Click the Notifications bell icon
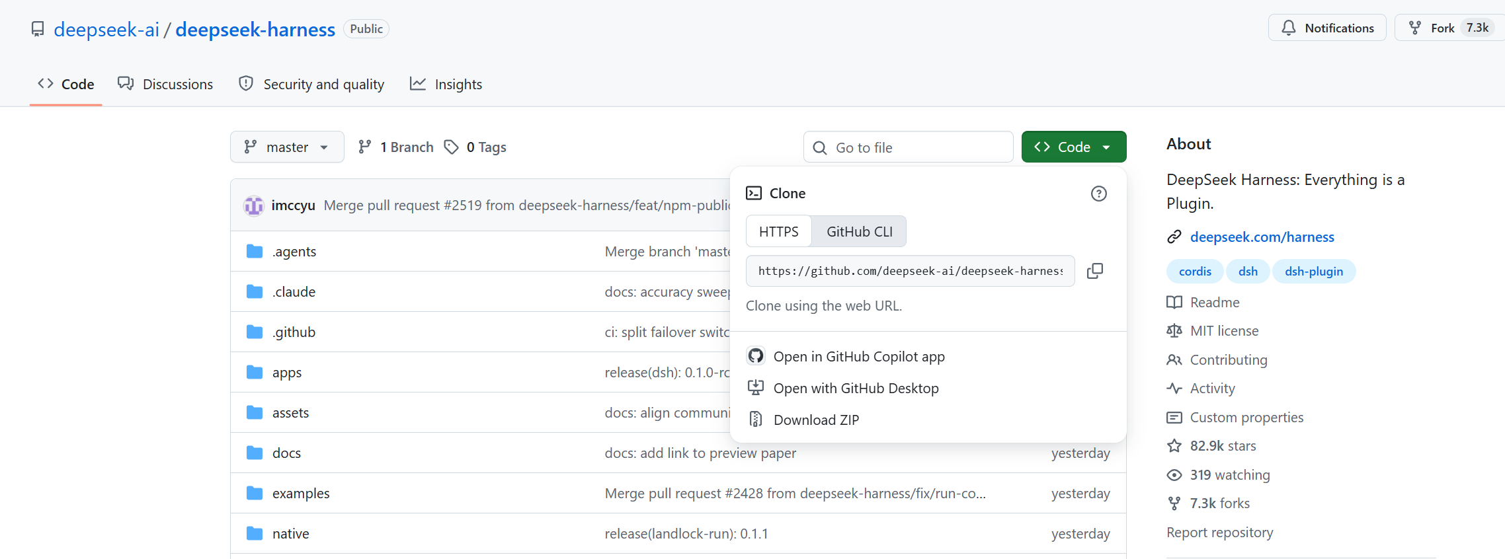1505x559 pixels. click(1288, 28)
